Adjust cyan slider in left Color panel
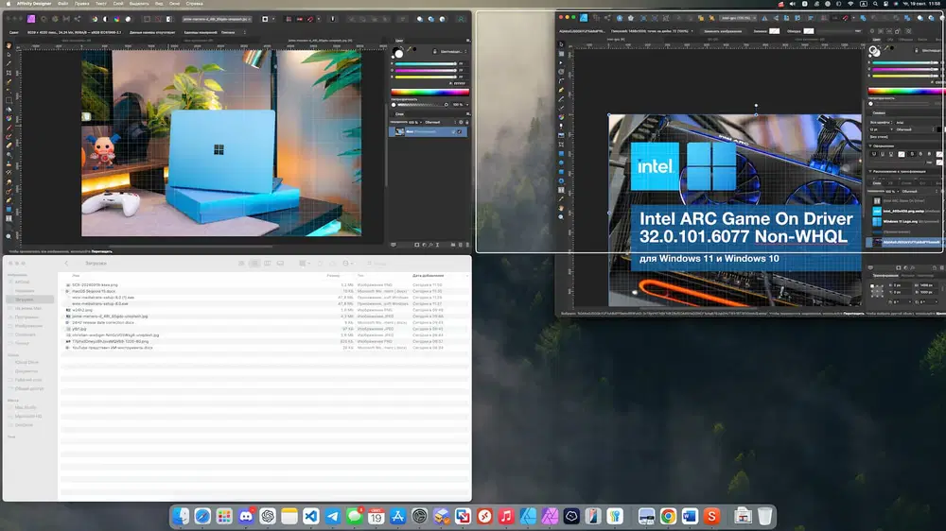Screen dimensions: 946x531 [x=426, y=63]
